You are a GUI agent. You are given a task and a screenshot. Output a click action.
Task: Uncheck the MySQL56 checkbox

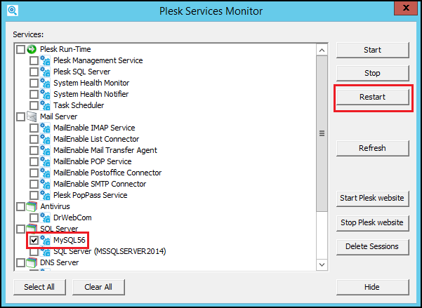pyautogui.click(x=34, y=240)
